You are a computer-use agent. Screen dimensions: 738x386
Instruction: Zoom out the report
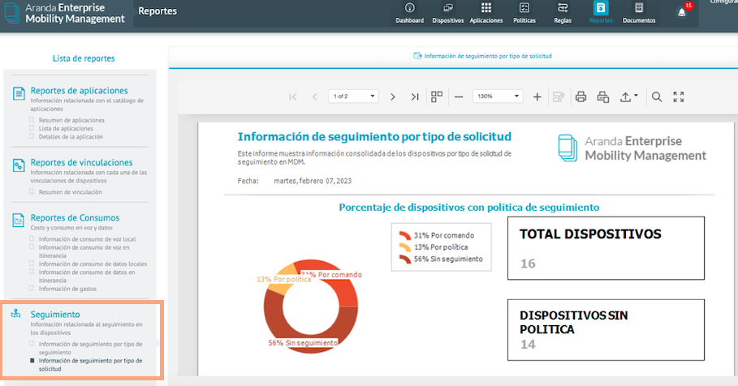click(459, 96)
